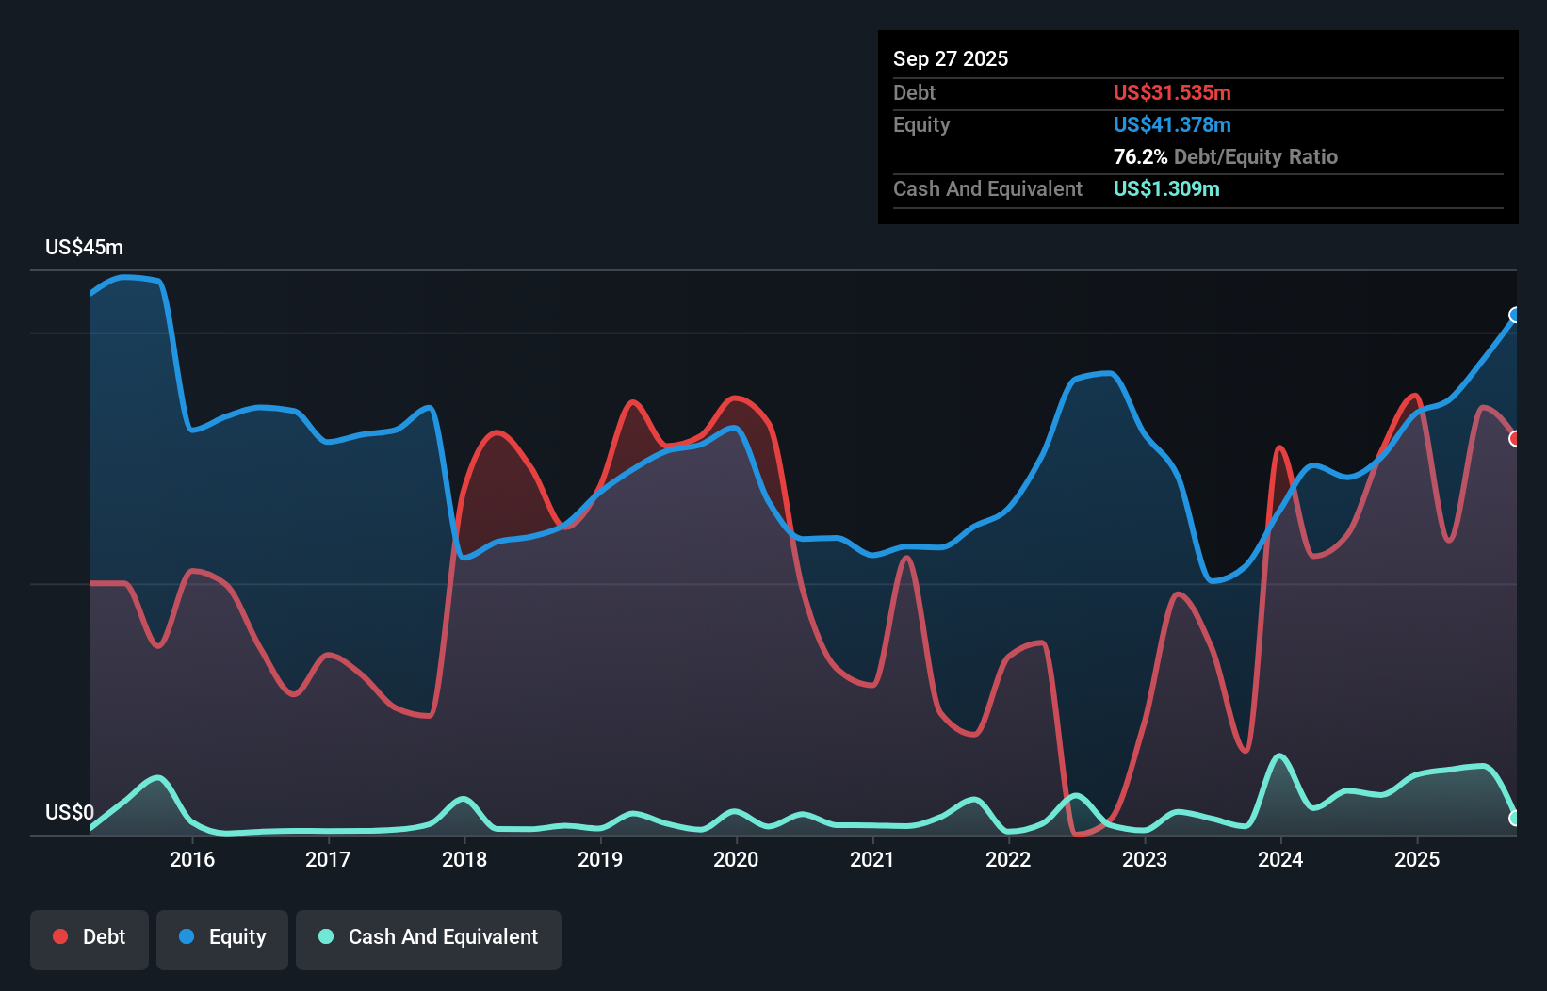The height and width of the screenshot is (991, 1547).
Task: Click the Cash endpoint marker on chart
Action: [1515, 819]
